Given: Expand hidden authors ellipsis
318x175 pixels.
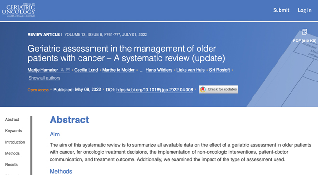Looking at the screenshot, I should [141, 70].
